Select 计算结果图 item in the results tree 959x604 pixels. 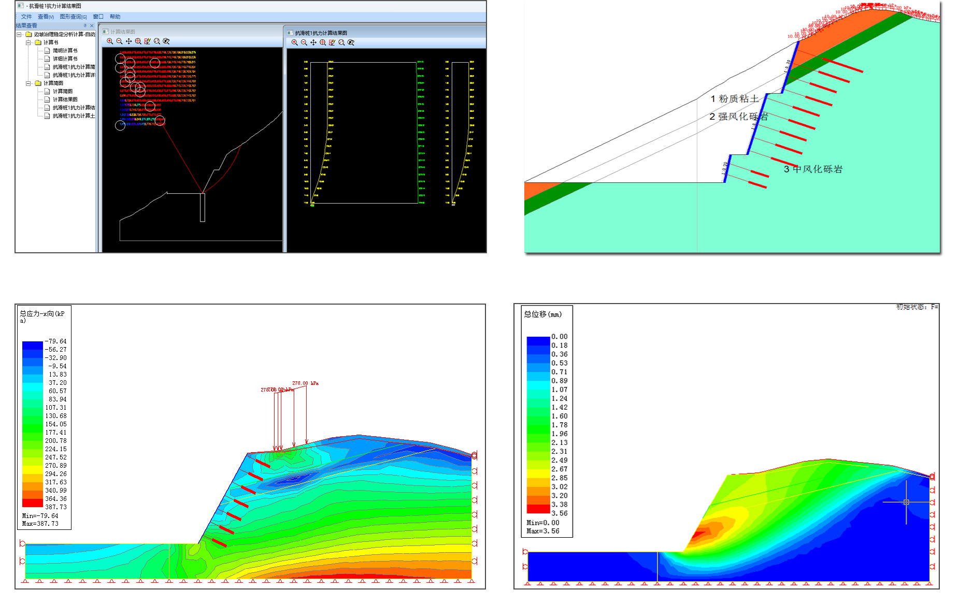65,99
